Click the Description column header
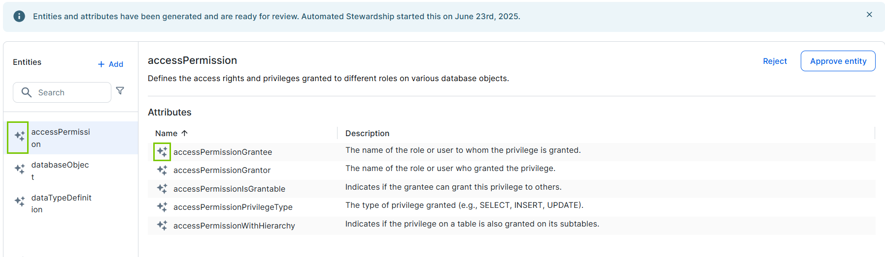The width and height of the screenshot is (885, 257). [x=367, y=133]
